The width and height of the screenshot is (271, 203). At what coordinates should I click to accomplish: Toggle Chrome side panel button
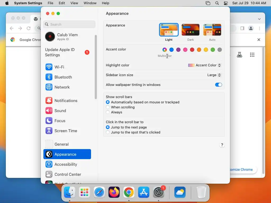click(x=242, y=28)
